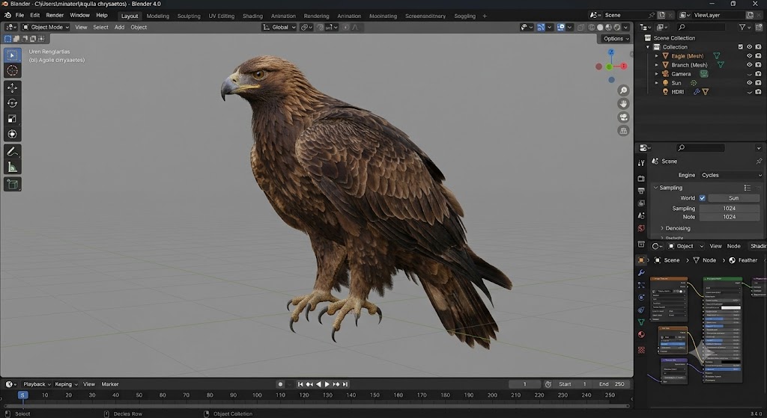Select the Rotate tool

[12, 103]
